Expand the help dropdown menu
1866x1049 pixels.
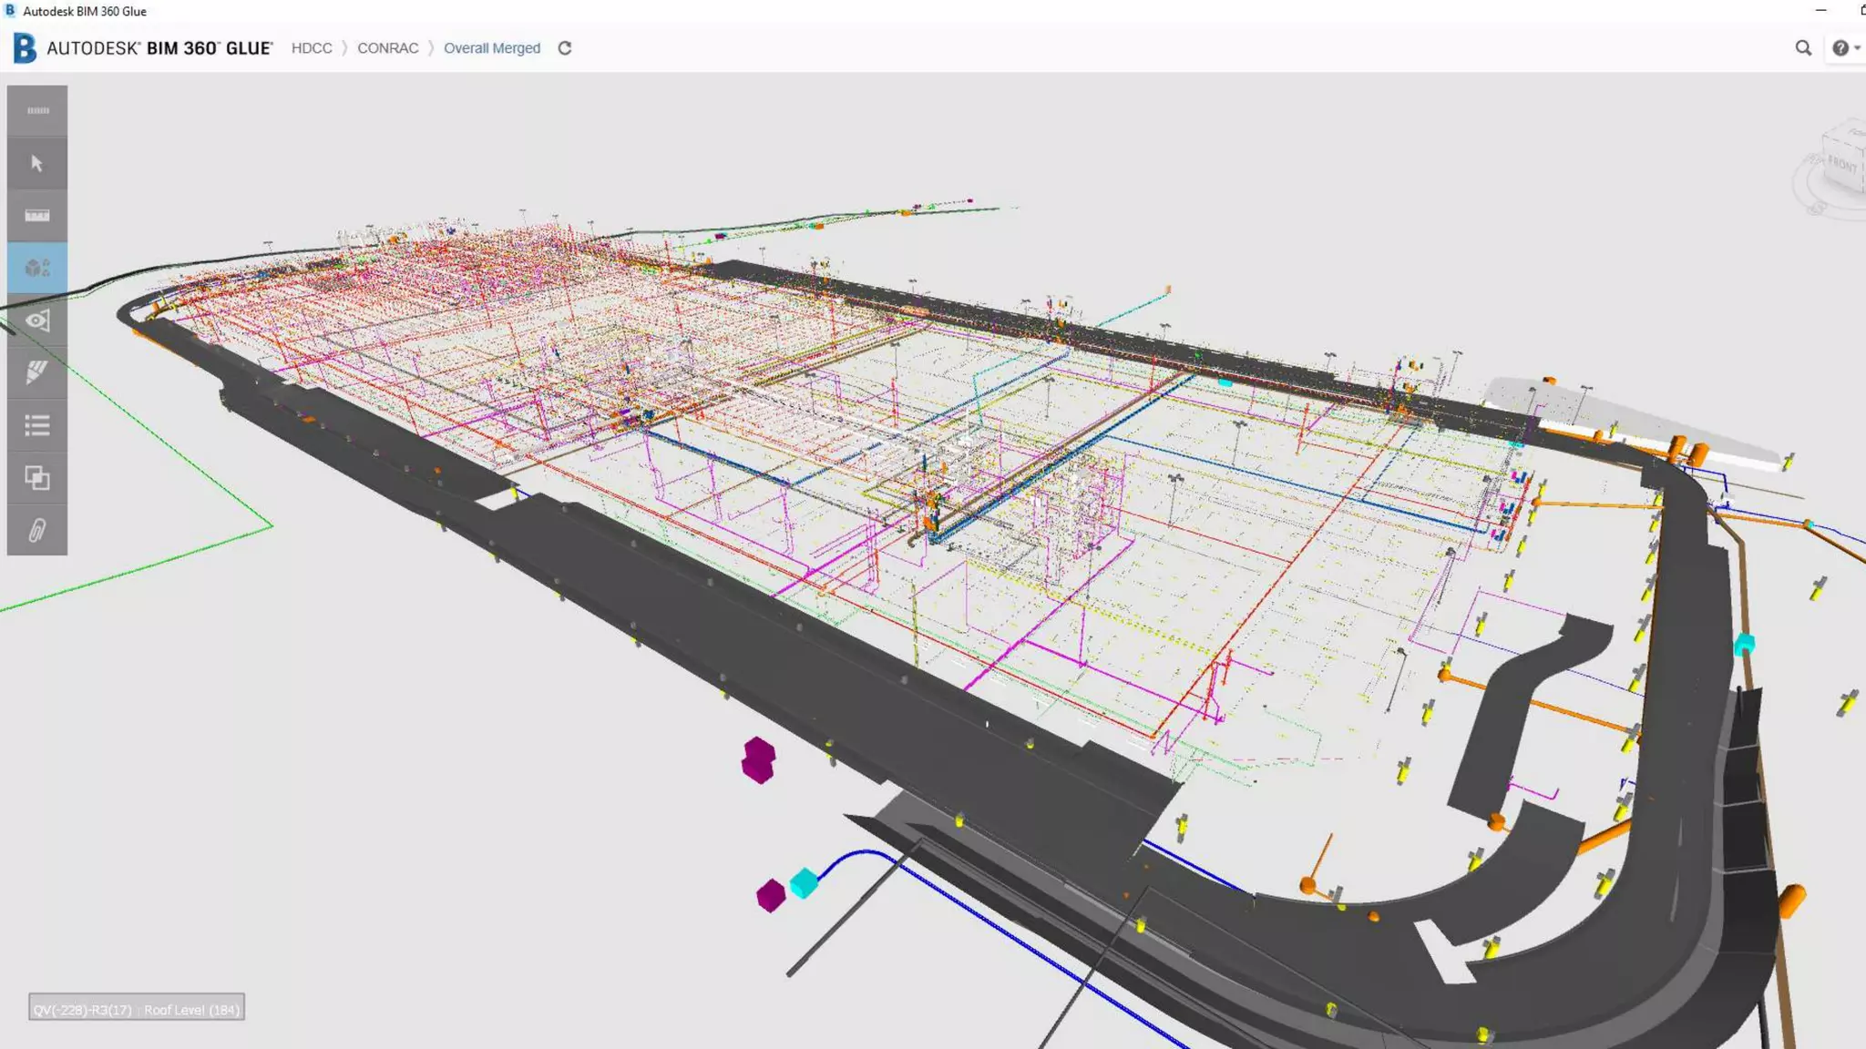click(1845, 48)
